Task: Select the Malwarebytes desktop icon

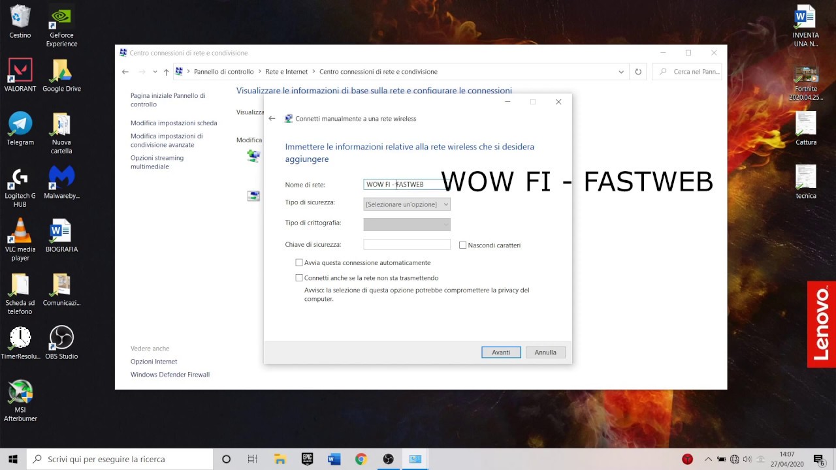Action: pyautogui.click(x=61, y=182)
